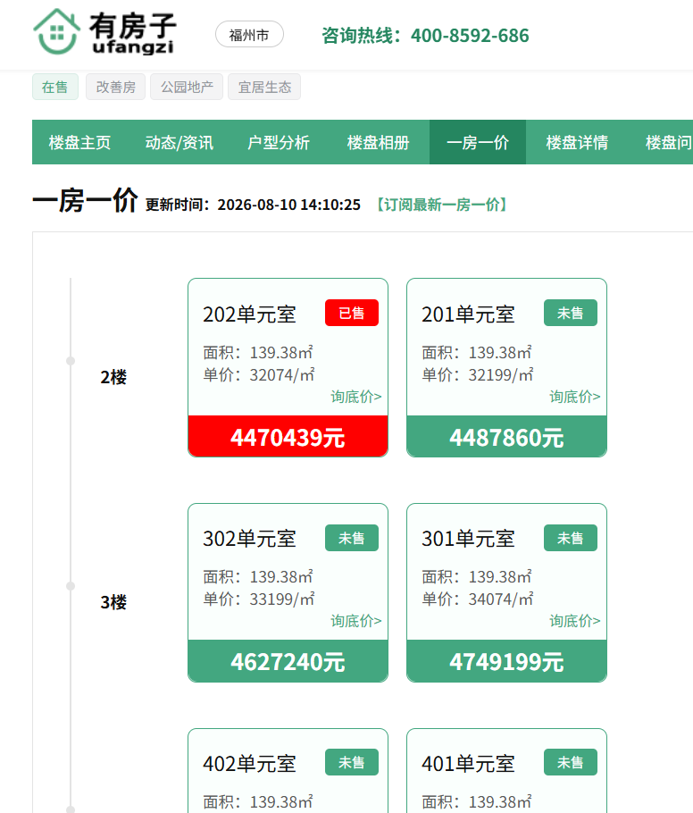Click the 已售 badge on 202单元室
This screenshot has width=693, height=813.
click(x=352, y=313)
